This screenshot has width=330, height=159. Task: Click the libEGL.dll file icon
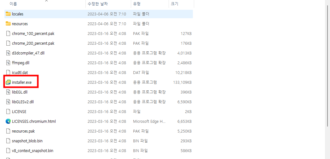click(x=8, y=92)
